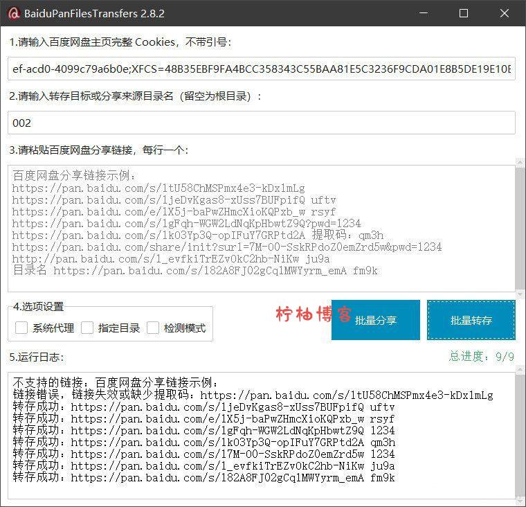Click log line ending with qm3h
This screenshot has height=507, width=526.
[x=204, y=443]
